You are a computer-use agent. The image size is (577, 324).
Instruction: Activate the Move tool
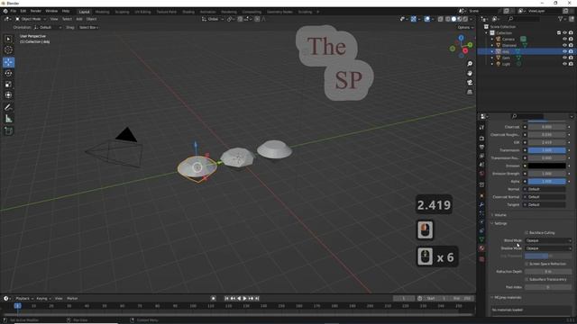click(x=8, y=62)
